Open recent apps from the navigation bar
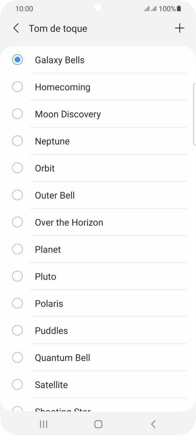The height and width of the screenshot is (436, 196). [x=43, y=424]
